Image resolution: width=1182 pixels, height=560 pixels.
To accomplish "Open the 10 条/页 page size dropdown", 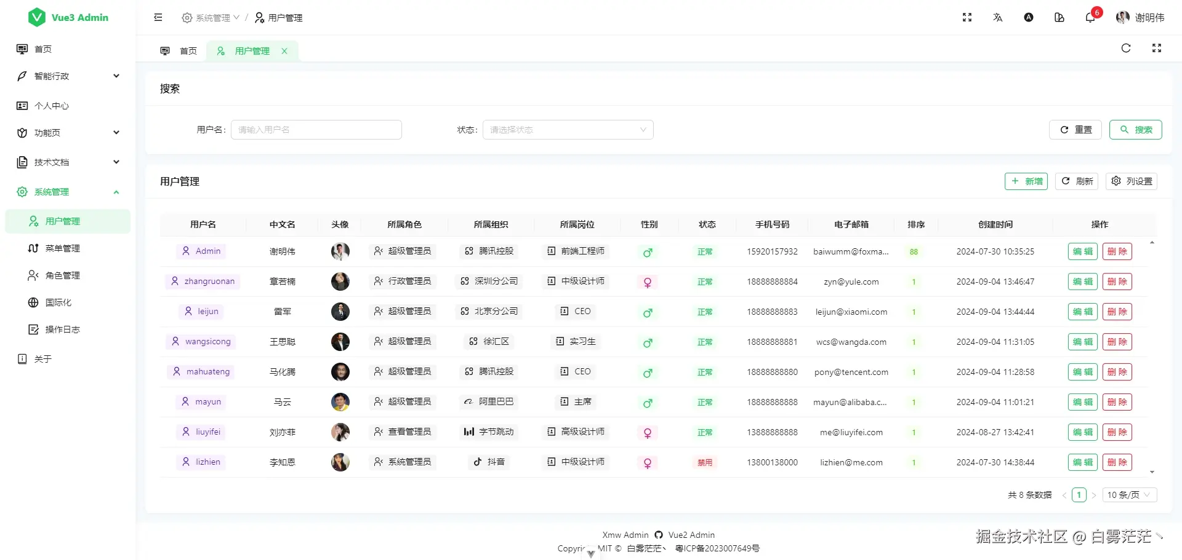I will point(1130,495).
